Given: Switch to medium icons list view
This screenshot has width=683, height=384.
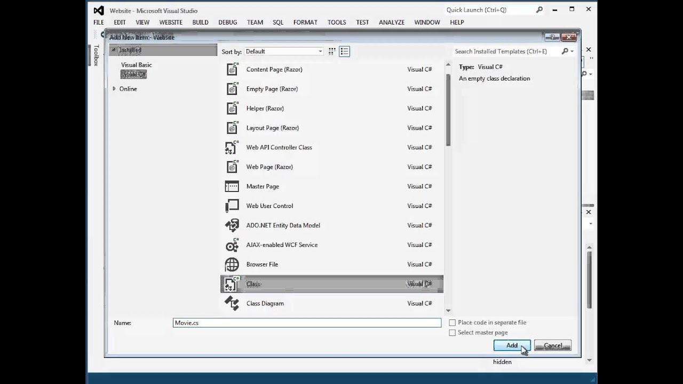Looking at the screenshot, I should pos(344,51).
